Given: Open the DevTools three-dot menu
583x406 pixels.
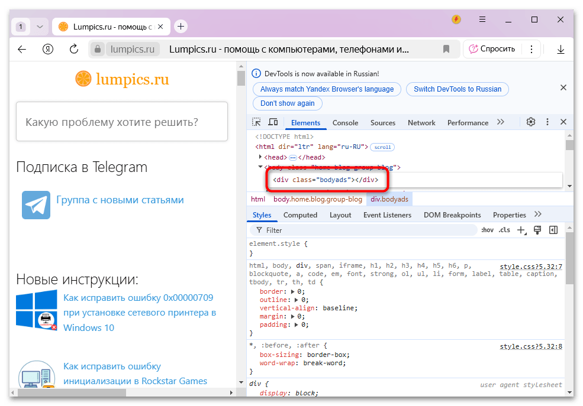Looking at the screenshot, I should pos(547,122).
